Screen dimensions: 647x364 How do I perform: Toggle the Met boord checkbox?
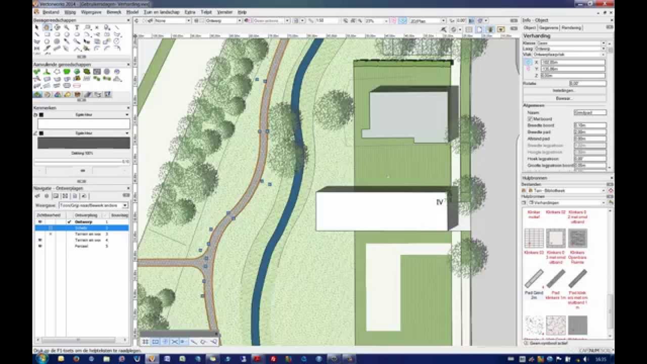pos(530,119)
